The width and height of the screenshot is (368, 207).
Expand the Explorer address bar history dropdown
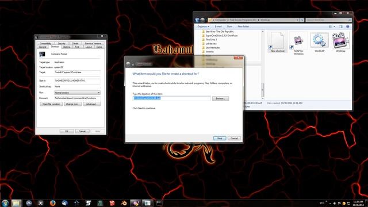tap(298, 20)
